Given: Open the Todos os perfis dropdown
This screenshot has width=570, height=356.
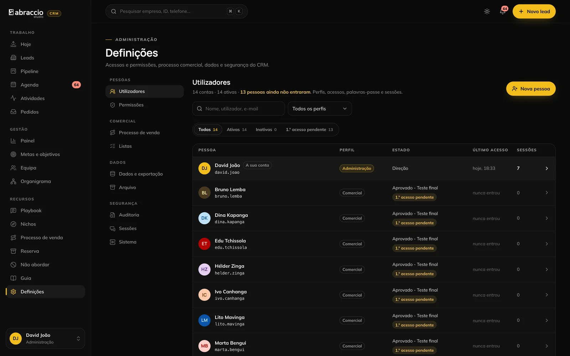Looking at the screenshot, I should point(320,109).
